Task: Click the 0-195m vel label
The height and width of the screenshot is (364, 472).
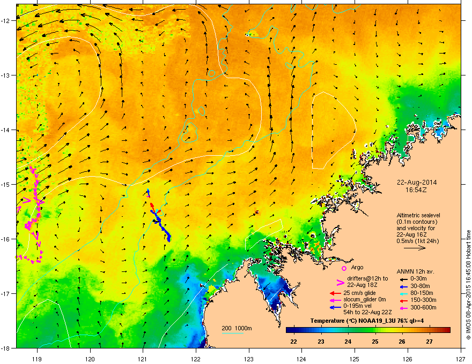Action: (358, 306)
